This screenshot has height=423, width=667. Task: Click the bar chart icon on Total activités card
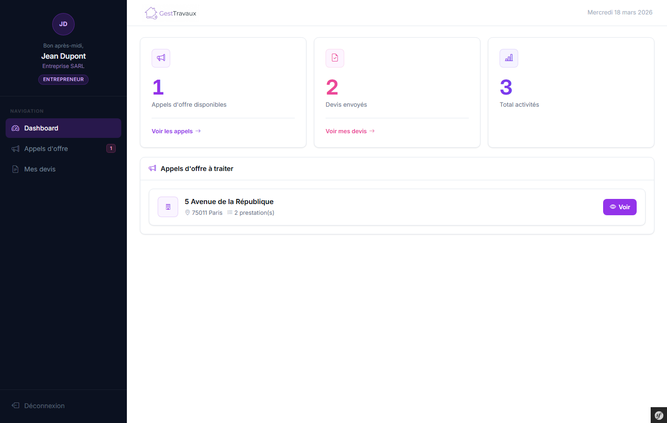coord(508,58)
